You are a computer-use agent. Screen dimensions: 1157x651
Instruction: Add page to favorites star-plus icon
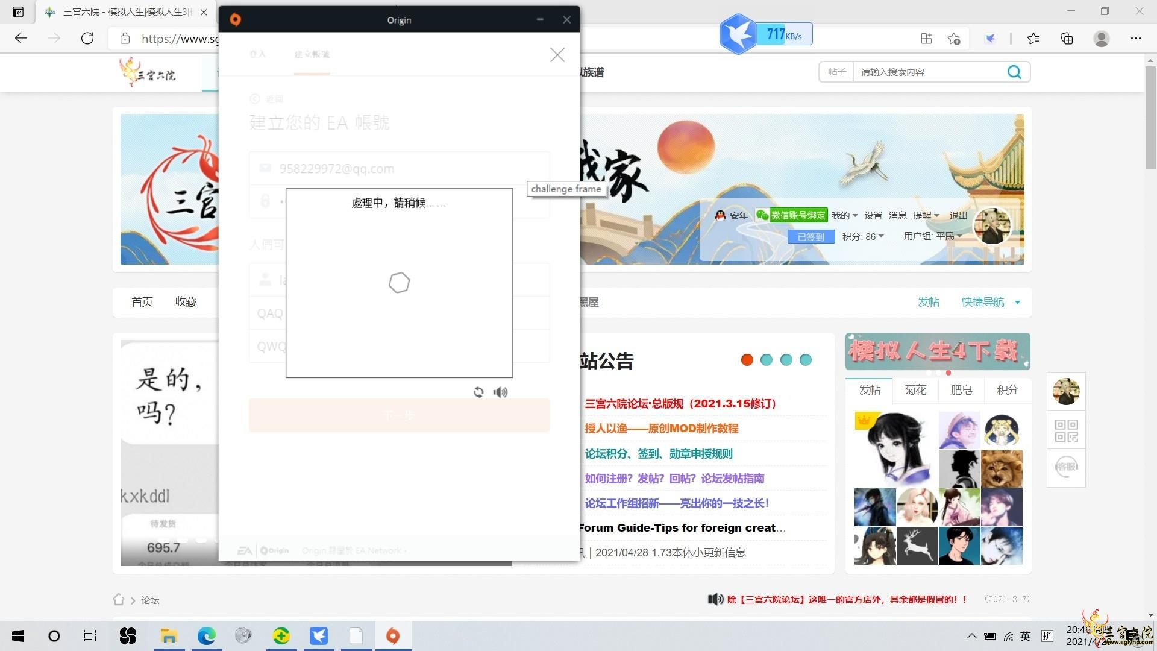tap(953, 39)
